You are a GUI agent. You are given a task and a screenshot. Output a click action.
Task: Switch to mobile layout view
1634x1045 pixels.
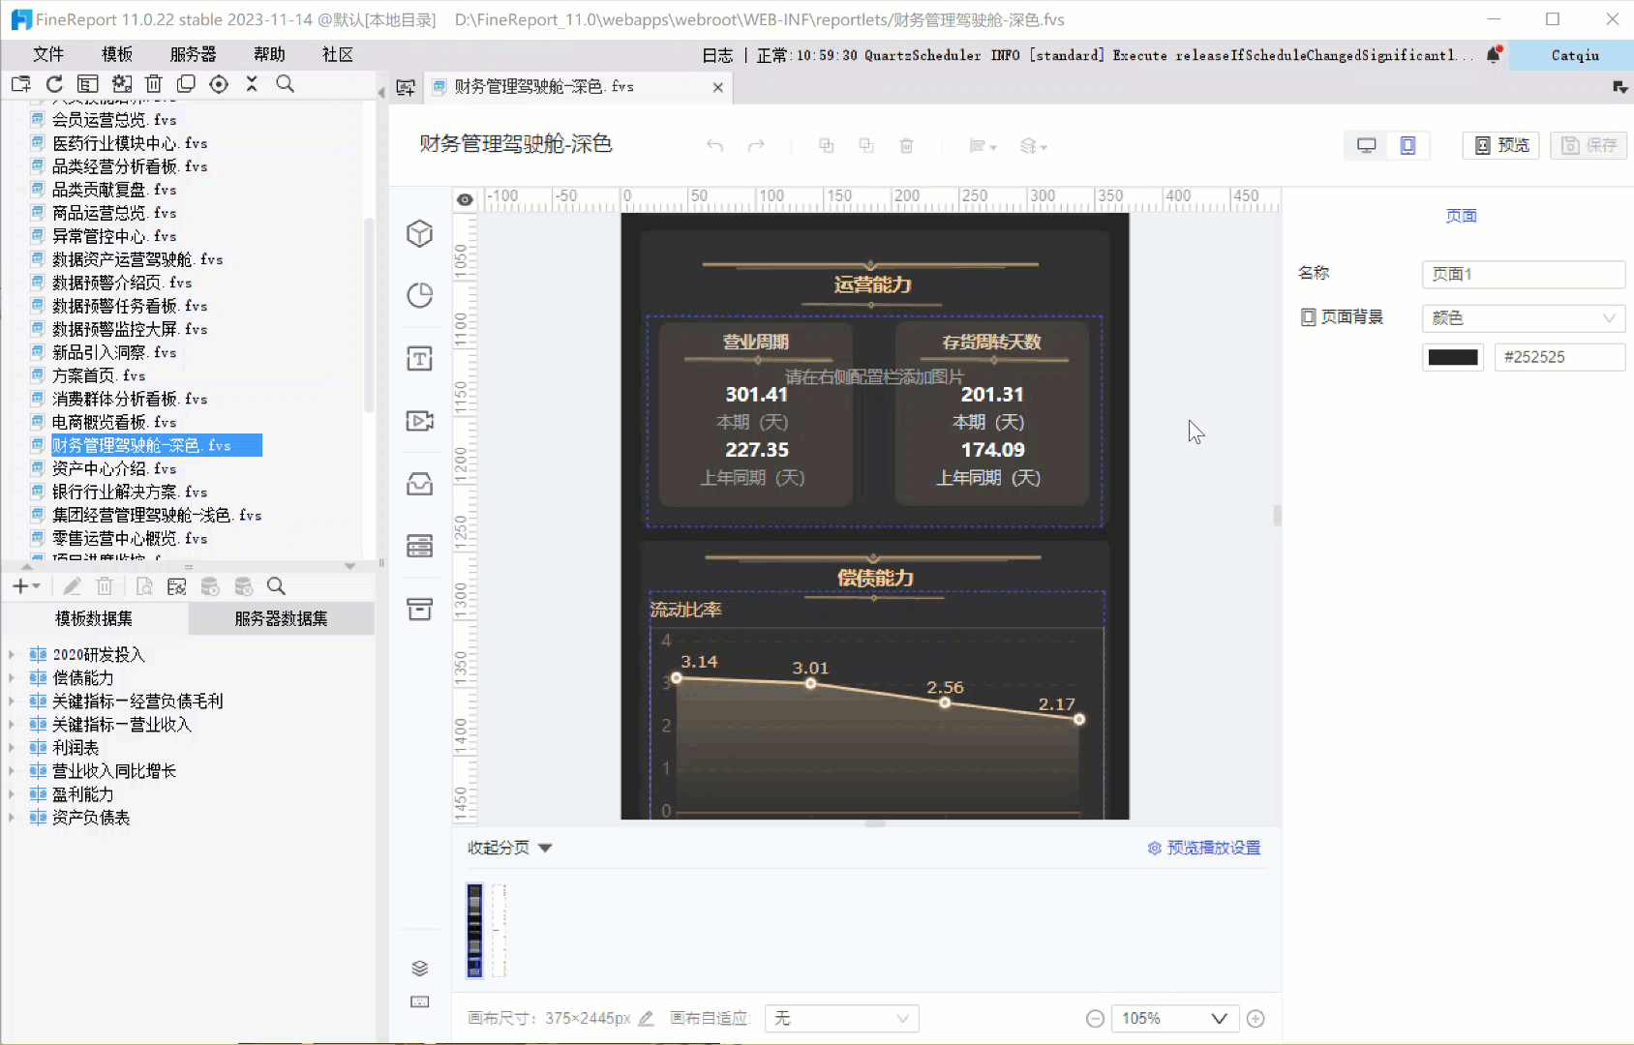(1407, 145)
